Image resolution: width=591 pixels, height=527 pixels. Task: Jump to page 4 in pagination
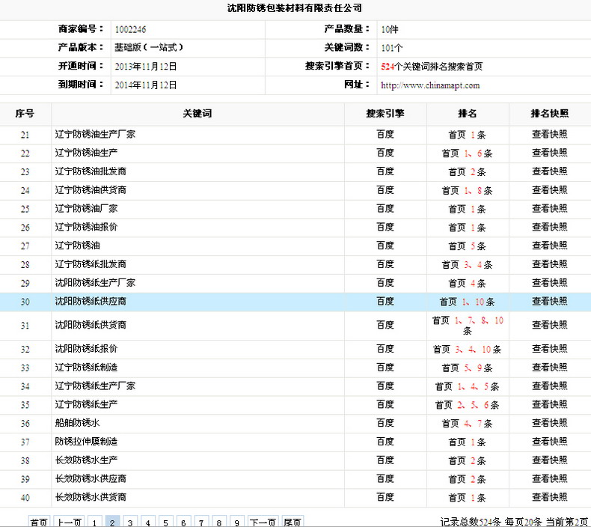[x=148, y=522]
